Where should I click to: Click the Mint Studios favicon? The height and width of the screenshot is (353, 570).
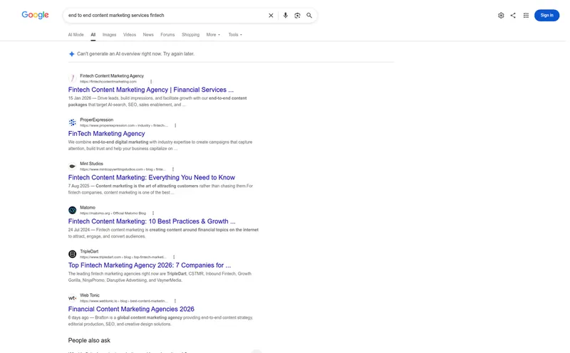[x=73, y=167]
